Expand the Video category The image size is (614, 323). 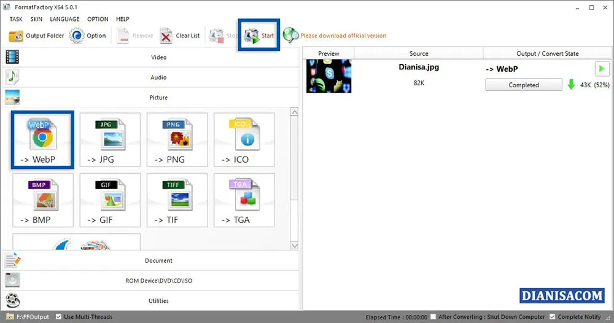pyautogui.click(x=151, y=57)
